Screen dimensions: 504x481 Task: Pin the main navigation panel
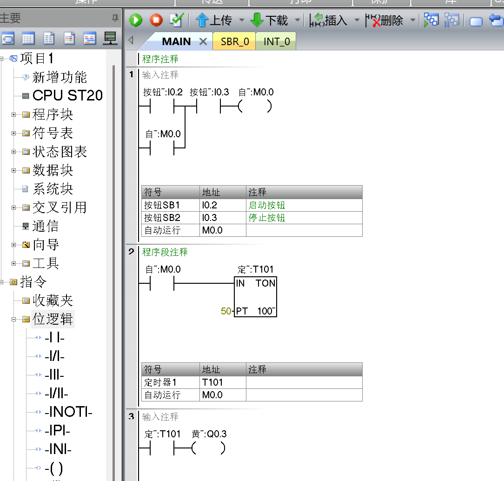(x=115, y=18)
